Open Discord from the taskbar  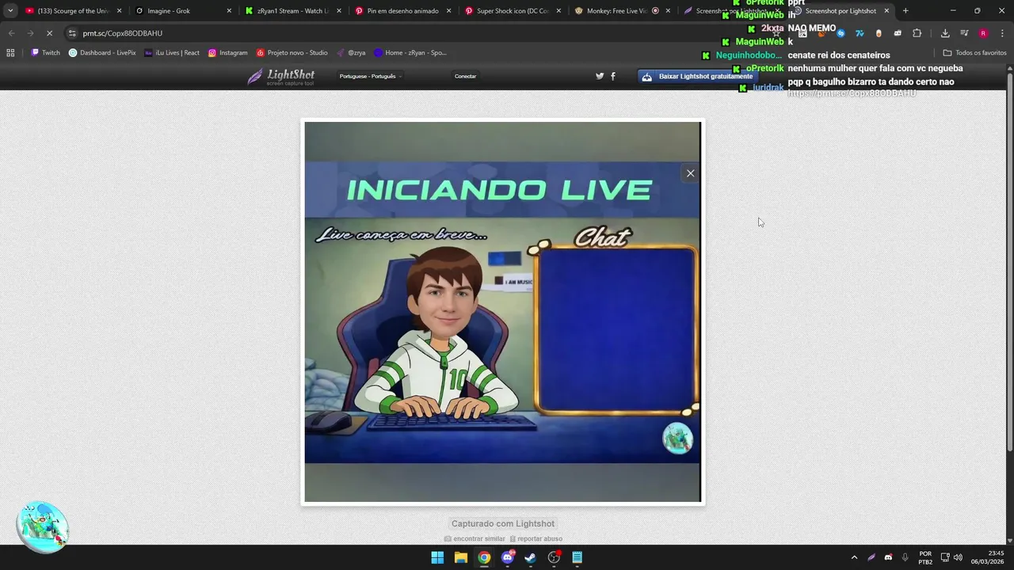[x=508, y=557]
